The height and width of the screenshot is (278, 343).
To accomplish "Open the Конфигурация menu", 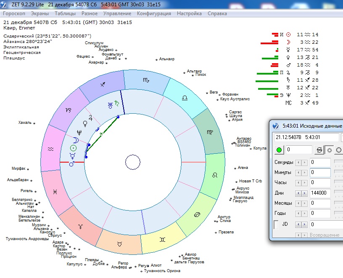I will (x=154, y=13).
